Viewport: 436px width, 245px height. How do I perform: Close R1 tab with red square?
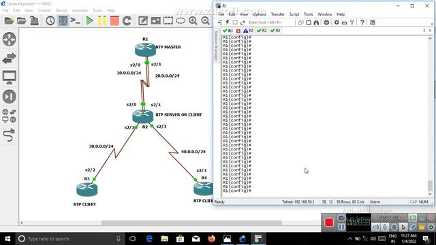pyautogui.click(x=238, y=31)
